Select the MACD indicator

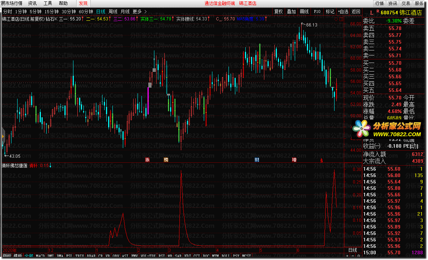(40, 256)
